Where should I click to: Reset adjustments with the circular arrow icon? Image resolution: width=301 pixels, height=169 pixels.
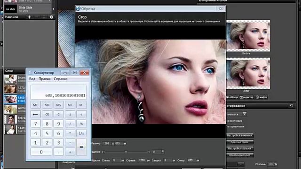[291, 106]
